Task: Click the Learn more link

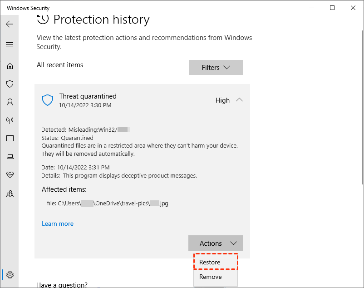Action: coord(58,223)
